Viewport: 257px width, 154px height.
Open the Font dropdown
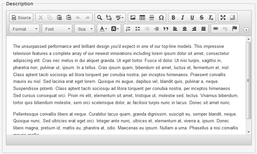pos(57,29)
